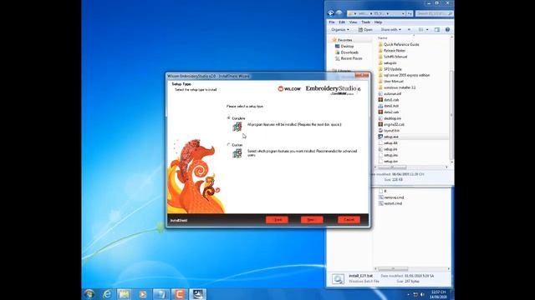Click Open in the Explorer toolbar

point(365,30)
